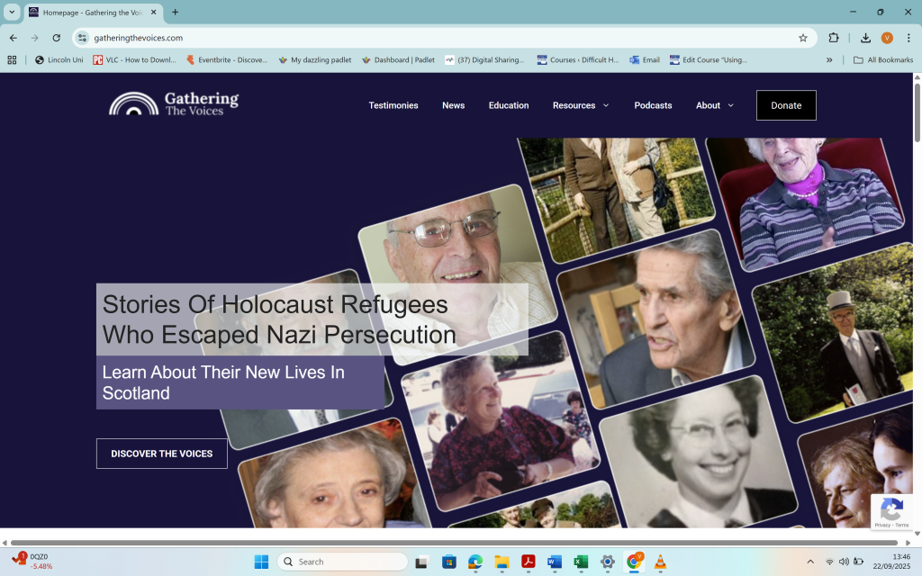
Task: Open the browser Extensions puzzle icon
Action: (834, 38)
